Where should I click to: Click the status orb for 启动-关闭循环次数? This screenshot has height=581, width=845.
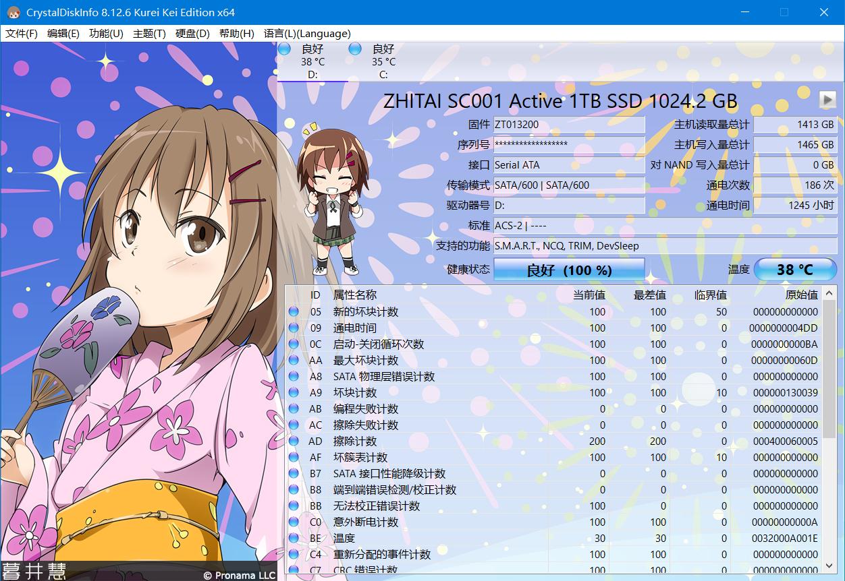click(294, 344)
